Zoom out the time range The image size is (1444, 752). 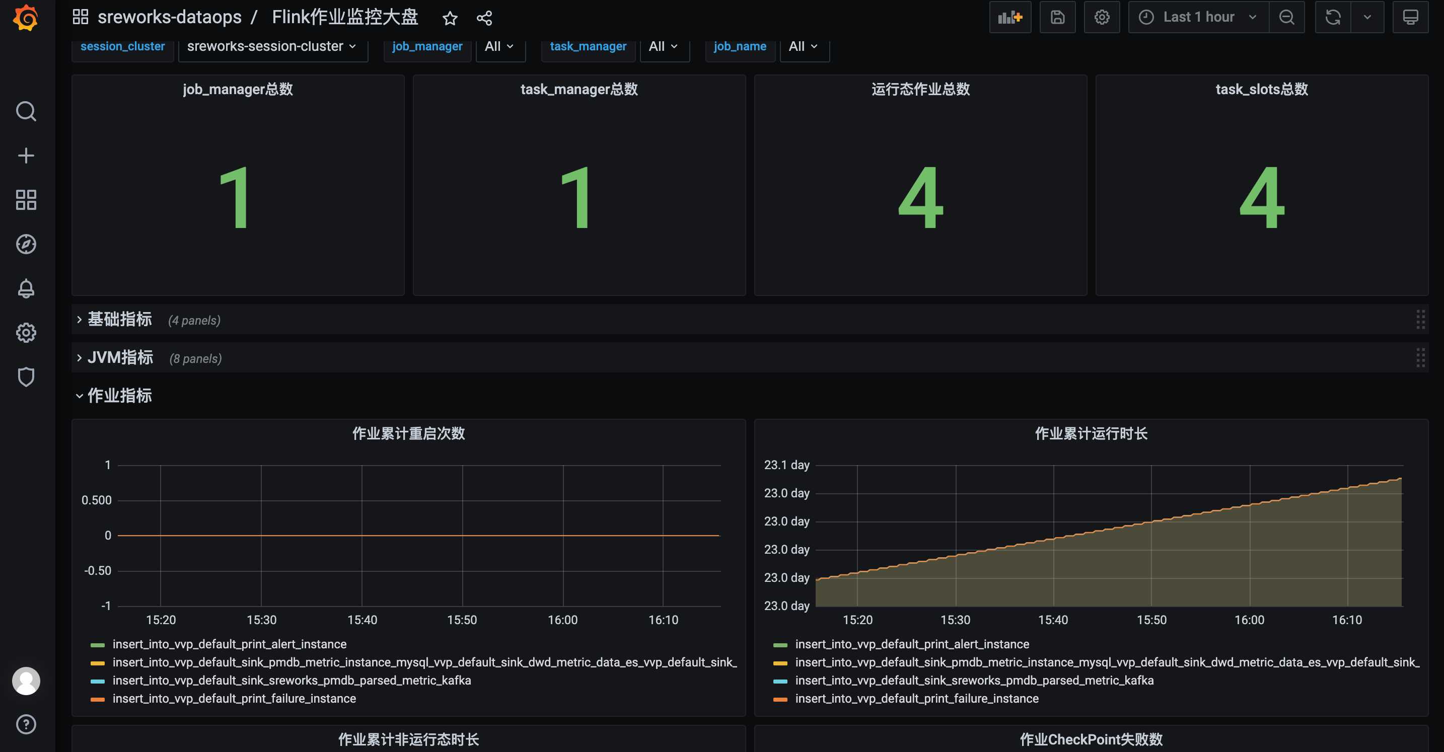(x=1286, y=18)
